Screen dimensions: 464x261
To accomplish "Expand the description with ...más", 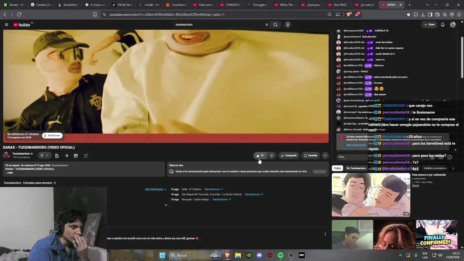I will tap(9, 173).
